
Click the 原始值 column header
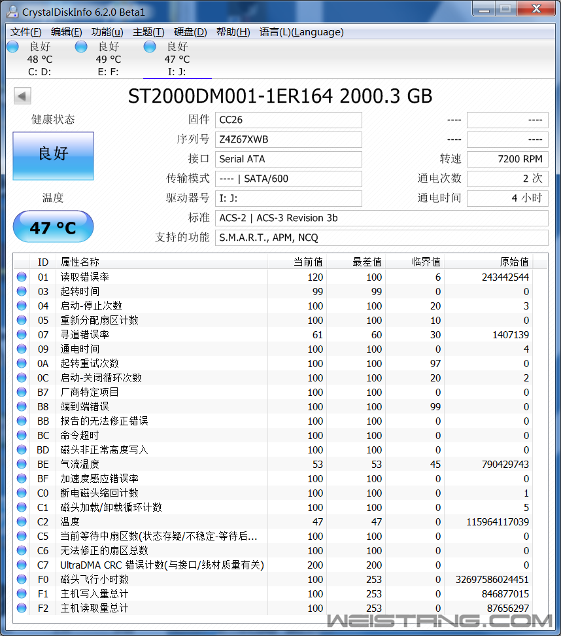pos(489,262)
